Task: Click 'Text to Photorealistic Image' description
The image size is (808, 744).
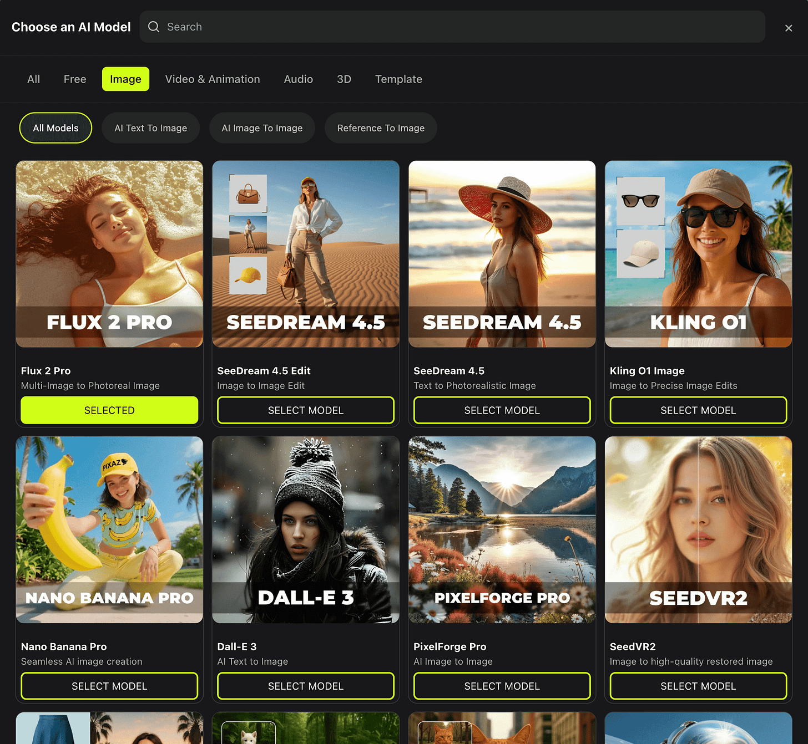Action: tap(475, 385)
